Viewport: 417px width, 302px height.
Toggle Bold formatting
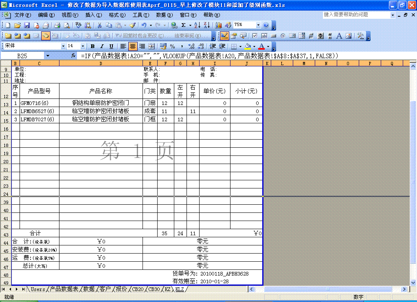coord(92,46)
